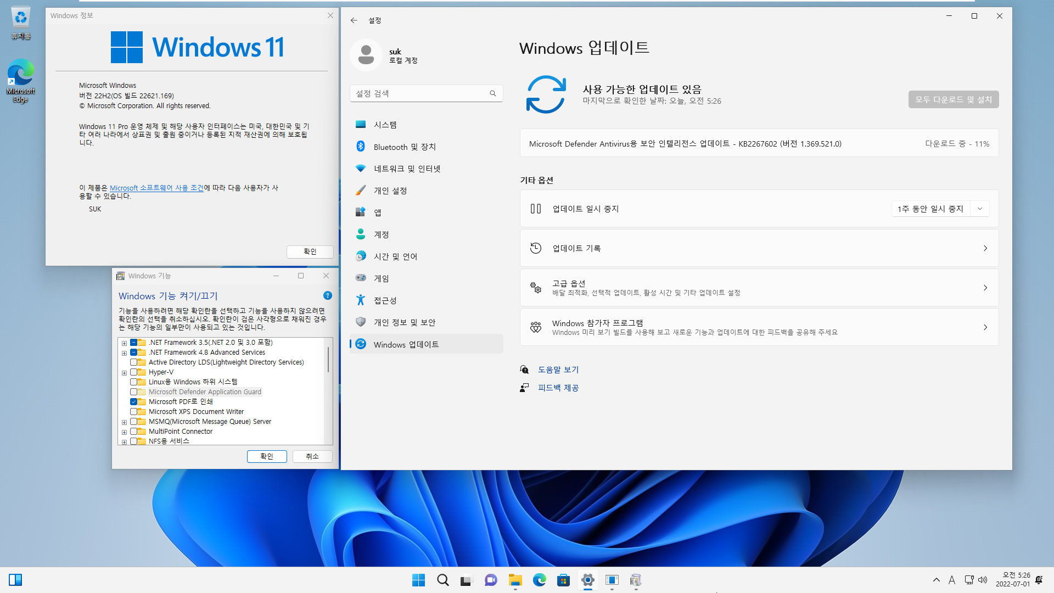Image resolution: width=1054 pixels, height=593 pixels.
Task: Launch Microsoft Edge from taskbar
Action: [x=539, y=580]
